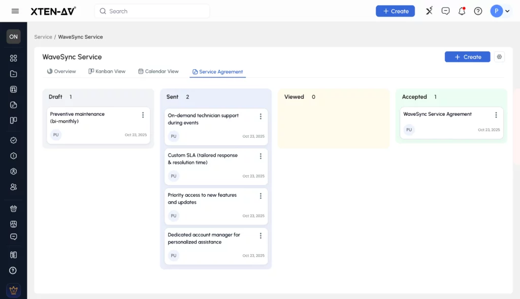Image resolution: width=520 pixels, height=299 pixels.
Task: Click the Accepted column header
Action: (414, 97)
